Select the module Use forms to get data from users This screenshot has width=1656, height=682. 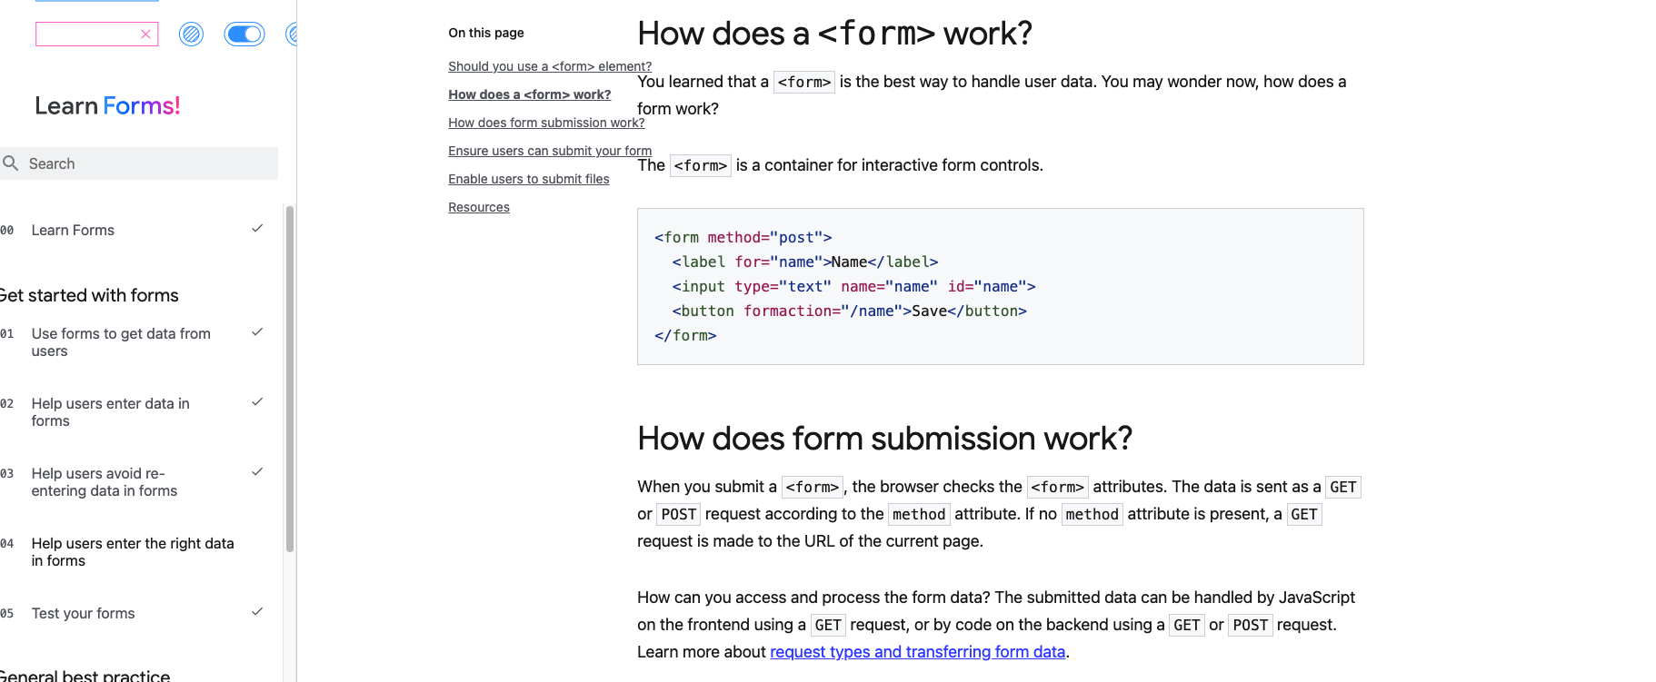click(x=121, y=342)
